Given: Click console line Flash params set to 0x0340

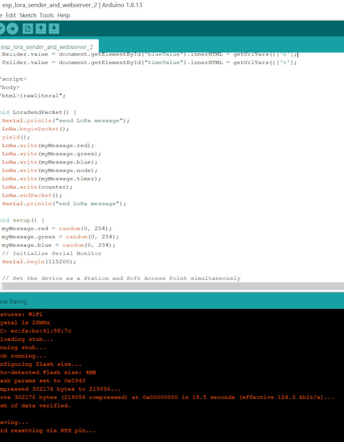Looking at the screenshot, I should (x=43, y=381).
